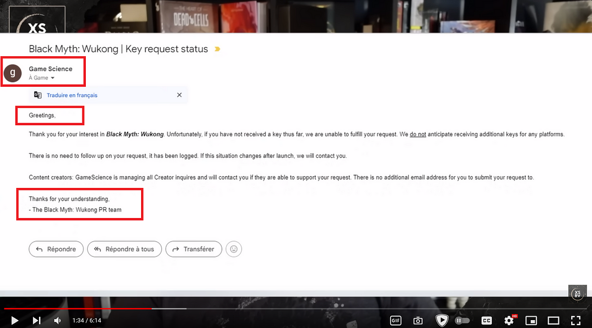Enable miniplayer mode
Screen dimensions: 592x328
(x=531, y=321)
